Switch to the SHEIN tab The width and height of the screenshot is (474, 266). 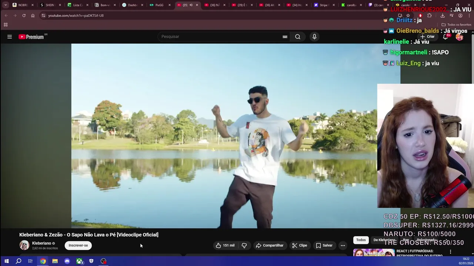pos(50,5)
